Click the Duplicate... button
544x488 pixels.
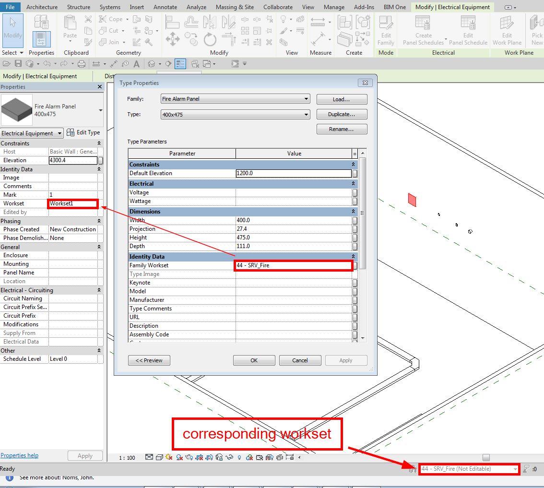pyautogui.click(x=342, y=115)
